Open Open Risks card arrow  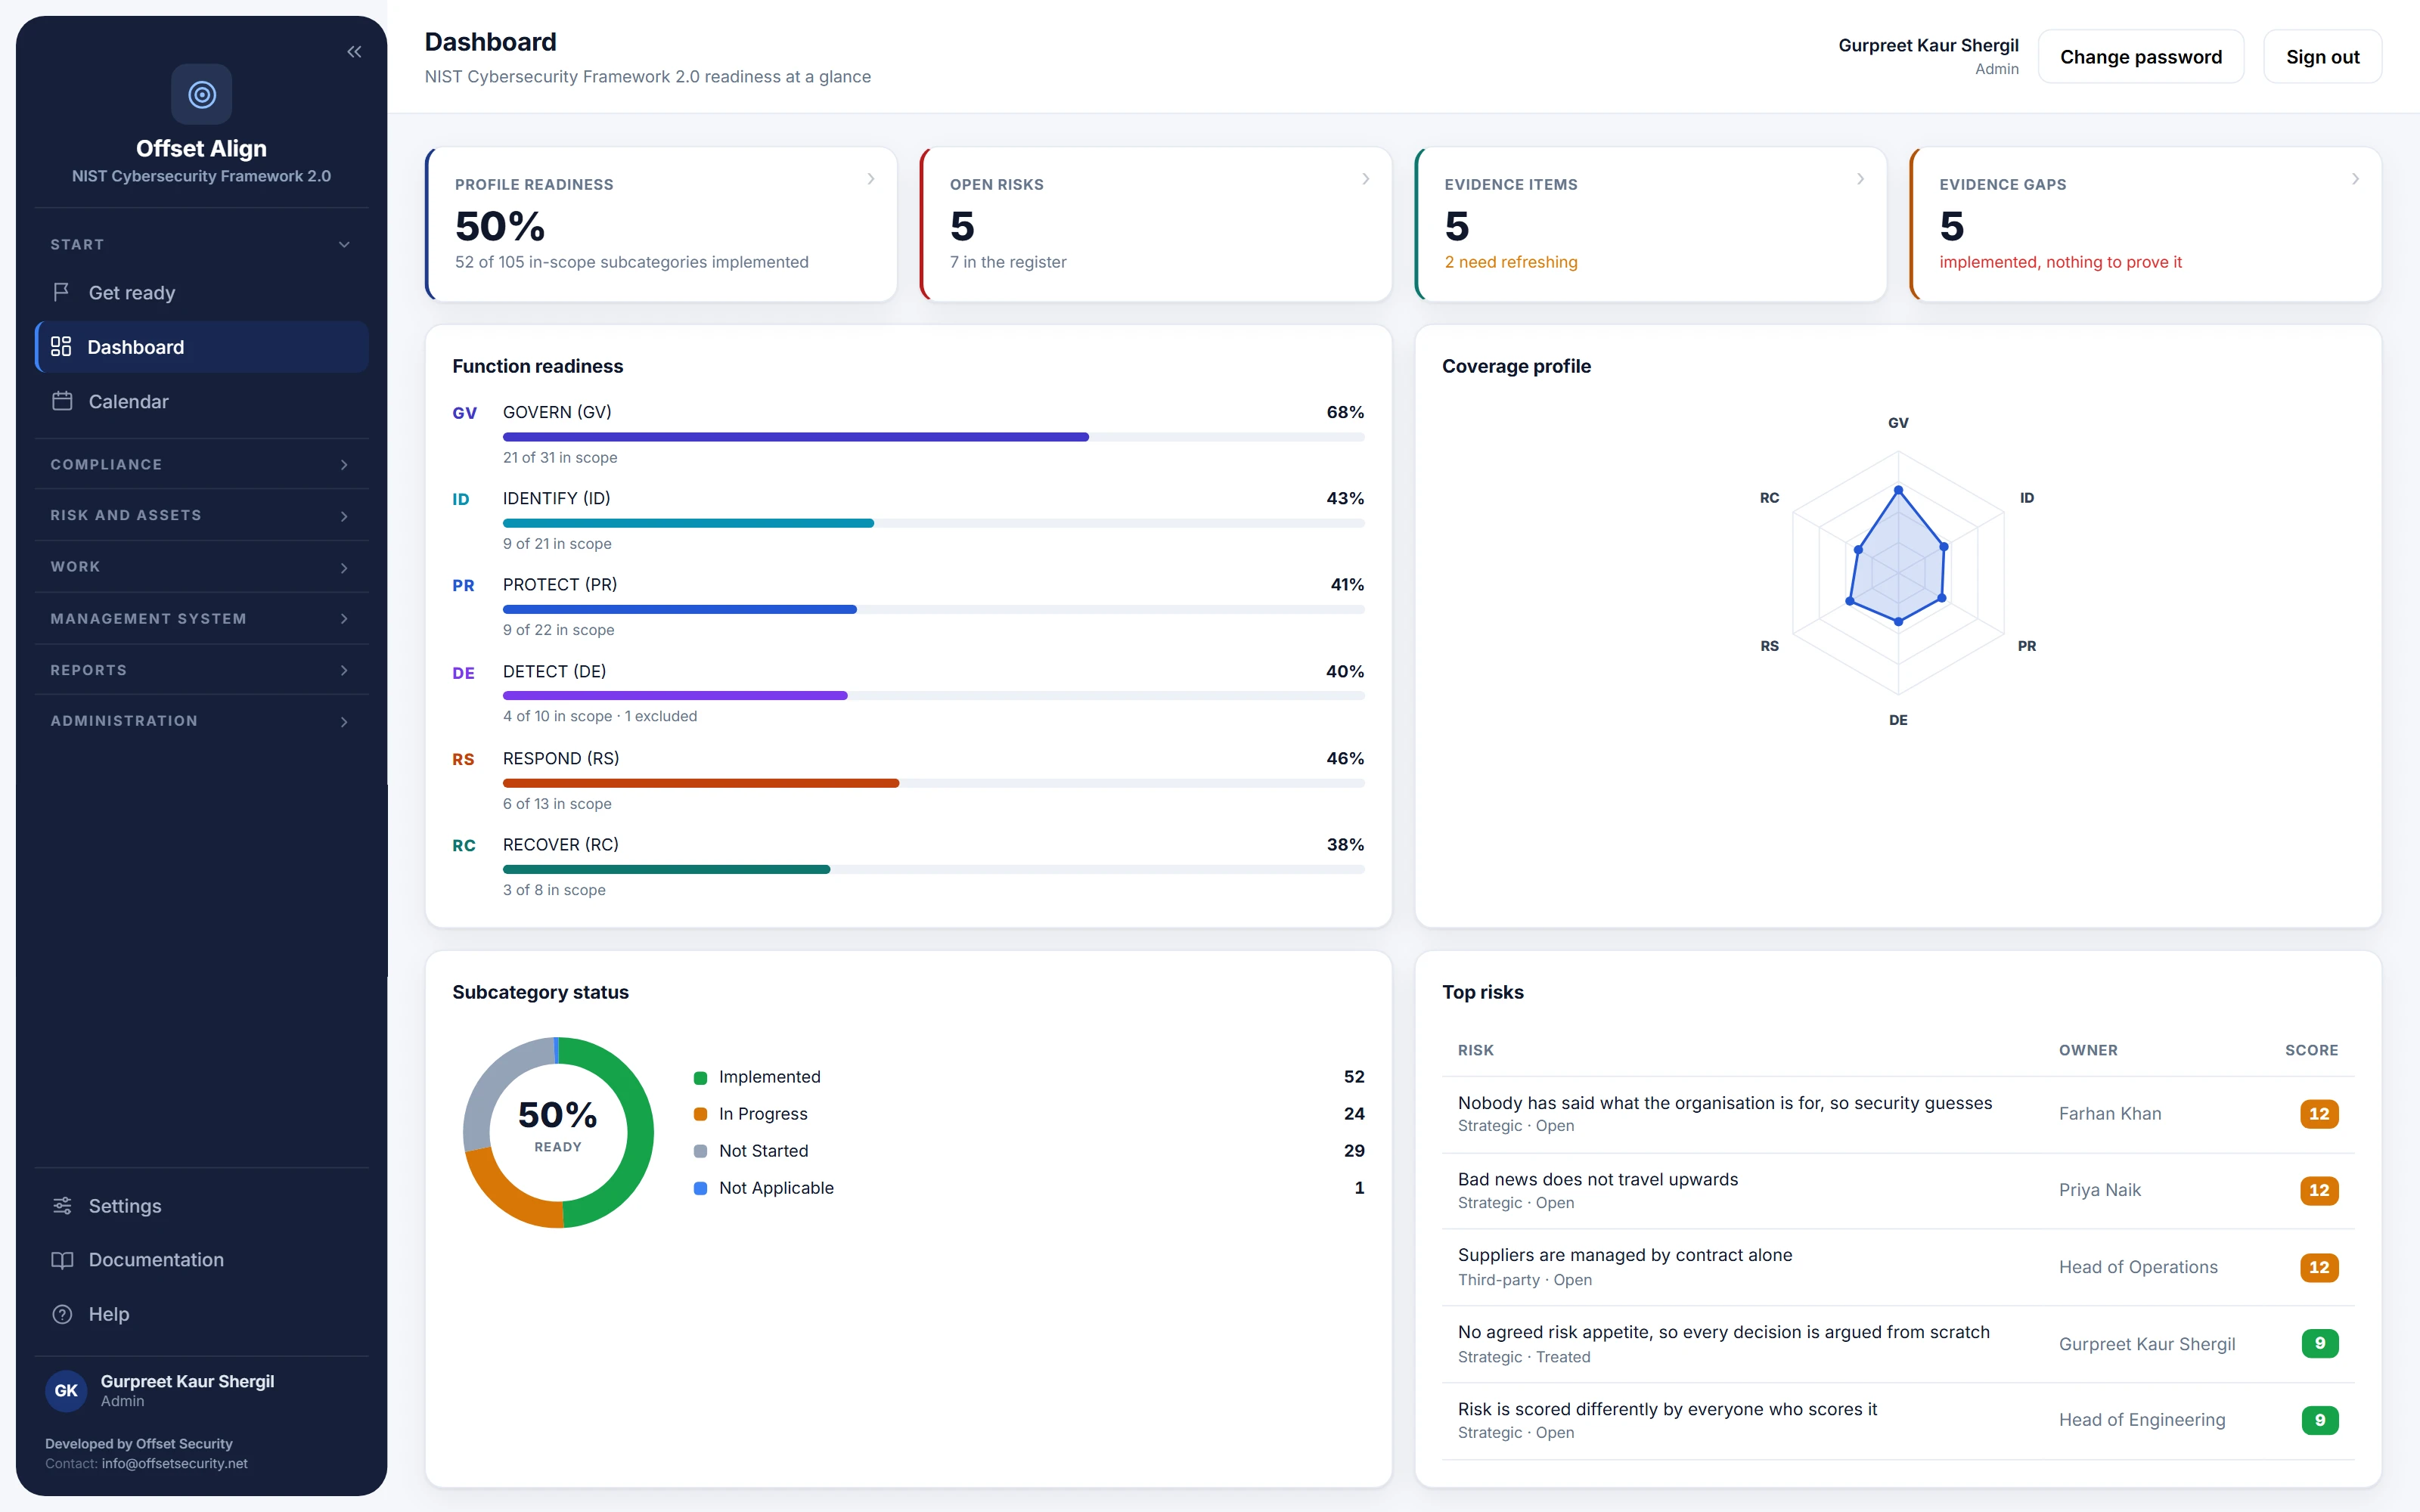point(1366,179)
